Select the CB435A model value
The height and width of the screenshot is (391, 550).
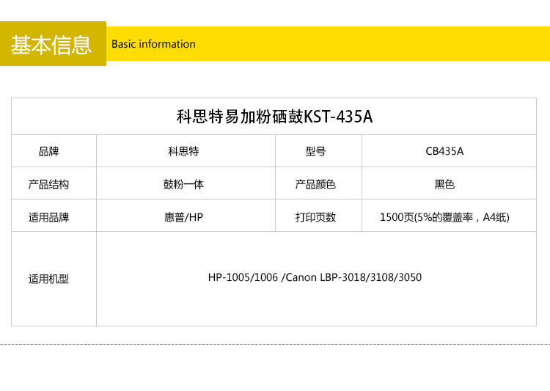[444, 152]
